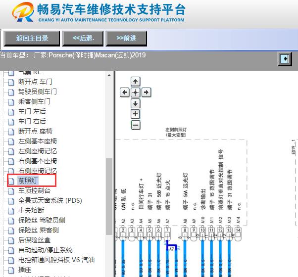Click the >>前进 button
The height and width of the screenshot is (277, 298).
pyautogui.click(x=126, y=39)
